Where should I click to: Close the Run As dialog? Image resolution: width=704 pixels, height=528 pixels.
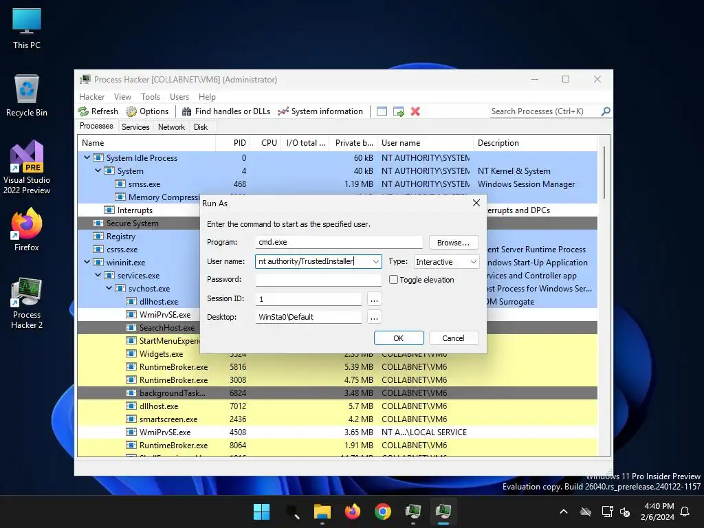476,203
